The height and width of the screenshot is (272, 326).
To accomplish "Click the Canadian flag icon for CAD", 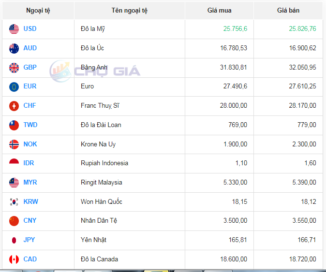I will 14,259.
